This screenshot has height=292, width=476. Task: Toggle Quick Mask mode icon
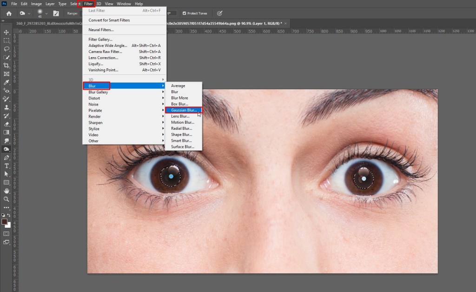coord(7,233)
